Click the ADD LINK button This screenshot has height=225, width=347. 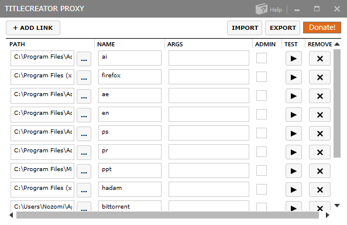pyautogui.click(x=33, y=28)
